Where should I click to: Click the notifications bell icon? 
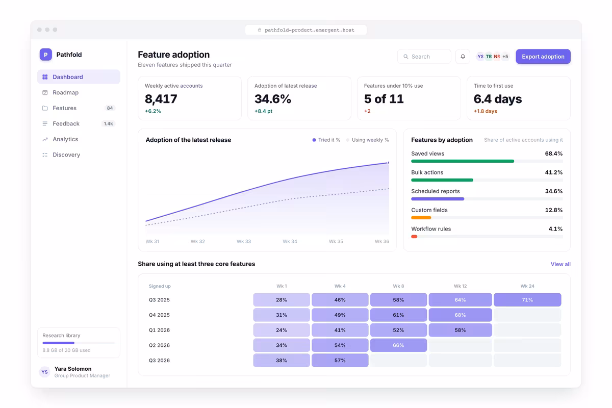pyautogui.click(x=463, y=57)
